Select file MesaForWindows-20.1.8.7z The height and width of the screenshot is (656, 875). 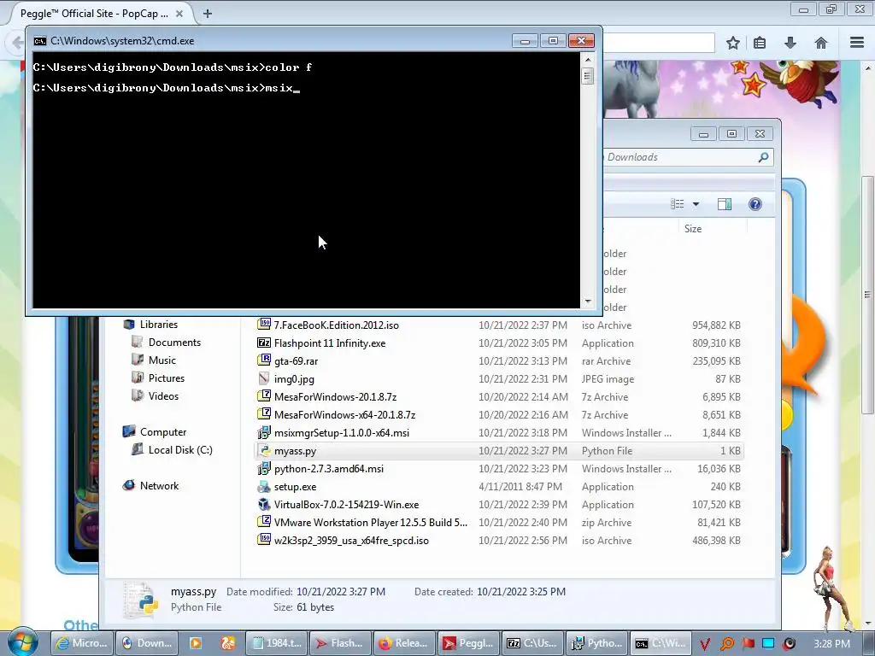click(335, 396)
